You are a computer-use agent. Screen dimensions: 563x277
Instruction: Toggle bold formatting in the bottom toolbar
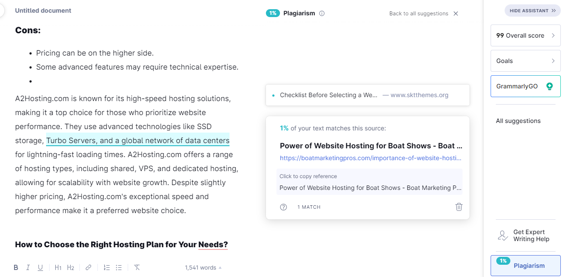pos(16,267)
